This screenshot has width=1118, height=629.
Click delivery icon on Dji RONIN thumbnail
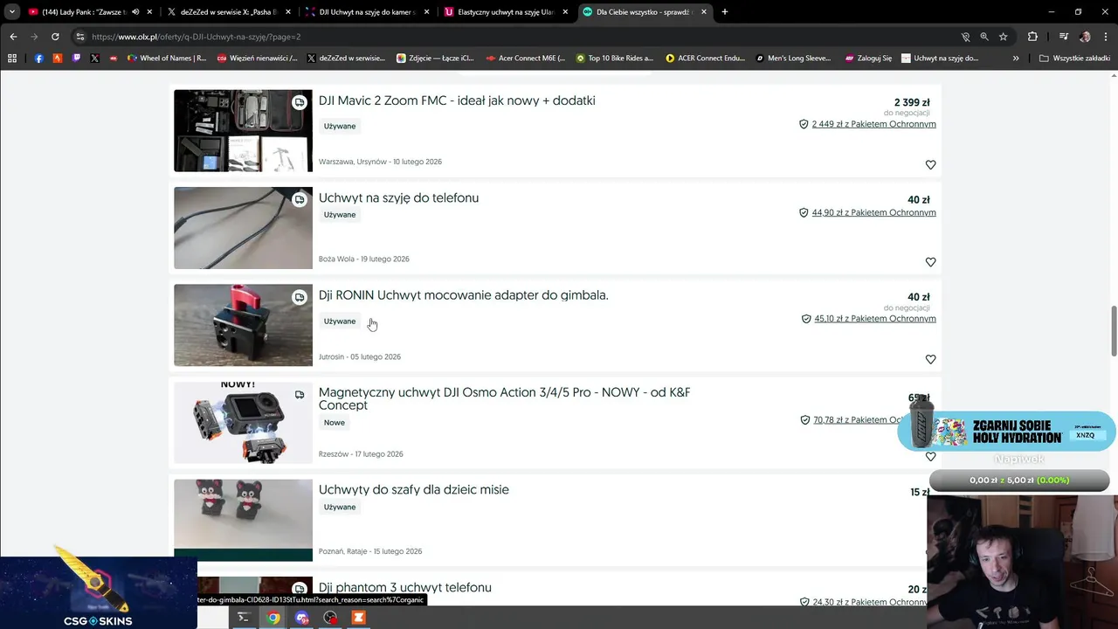[x=300, y=297]
